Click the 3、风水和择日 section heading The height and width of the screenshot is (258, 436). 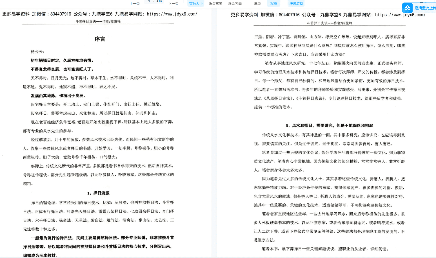329,125
